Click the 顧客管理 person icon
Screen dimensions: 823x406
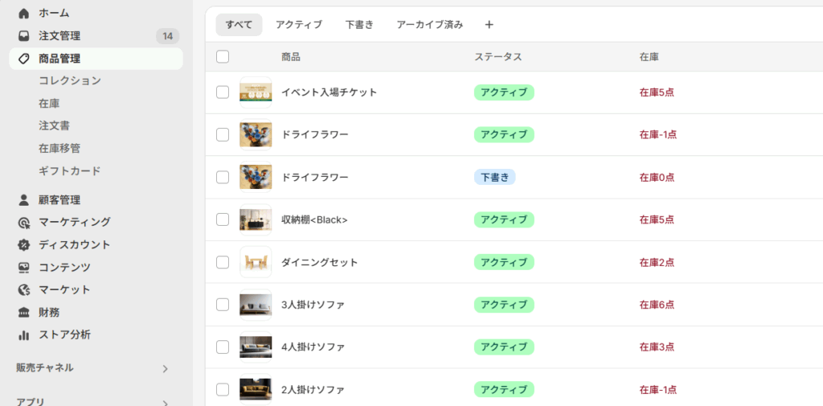24,200
